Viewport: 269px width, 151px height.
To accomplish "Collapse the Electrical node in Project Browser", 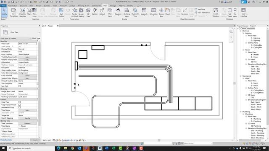I will click(240, 31).
